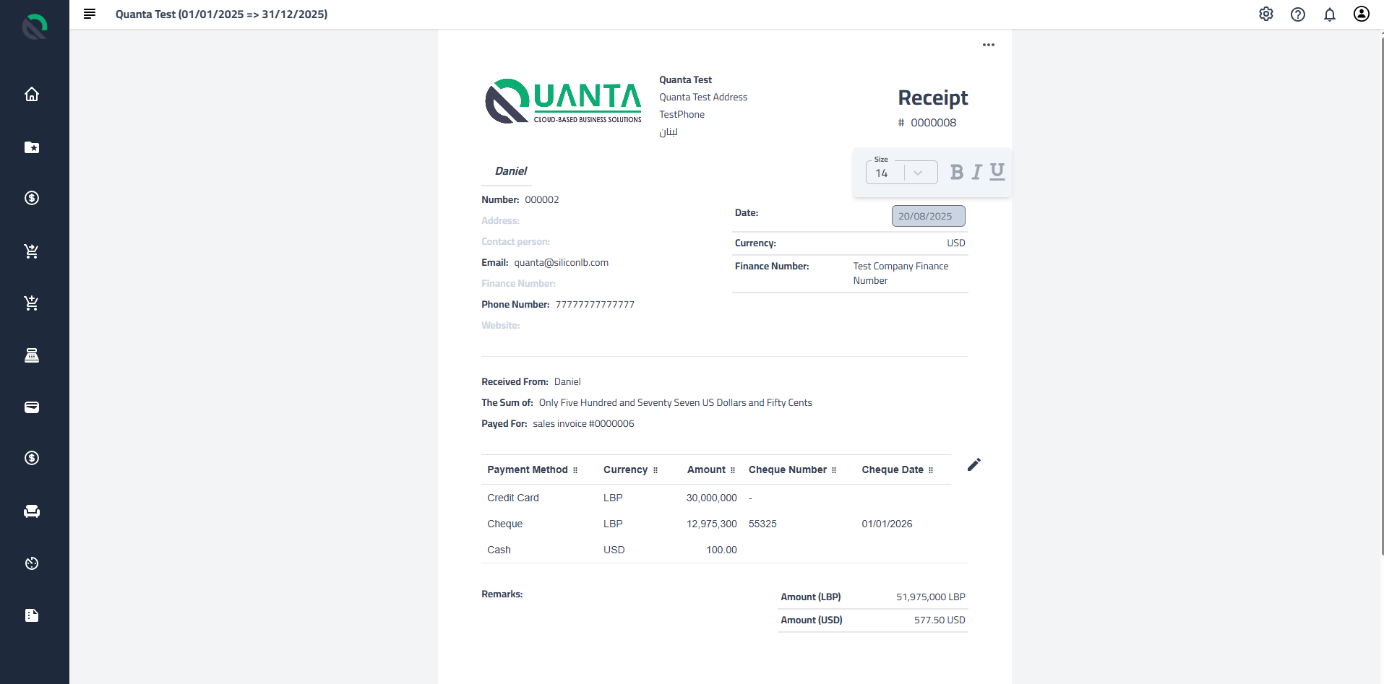Viewport: 1384px width, 684px height.
Task: Open the report document icon in sidebar
Action: (x=32, y=615)
